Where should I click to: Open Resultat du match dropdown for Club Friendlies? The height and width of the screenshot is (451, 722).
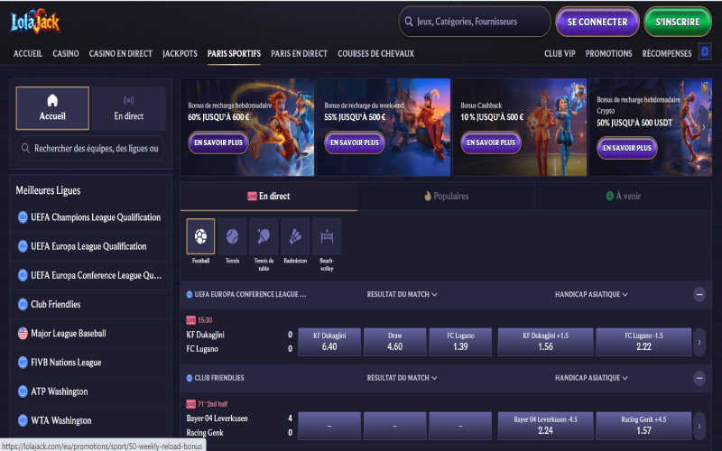coord(402,378)
